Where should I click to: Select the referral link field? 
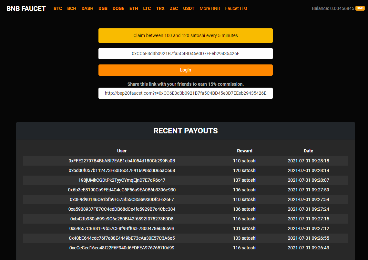click(185, 93)
